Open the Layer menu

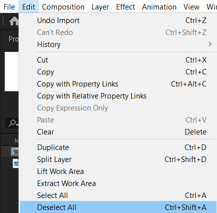click(x=100, y=7)
